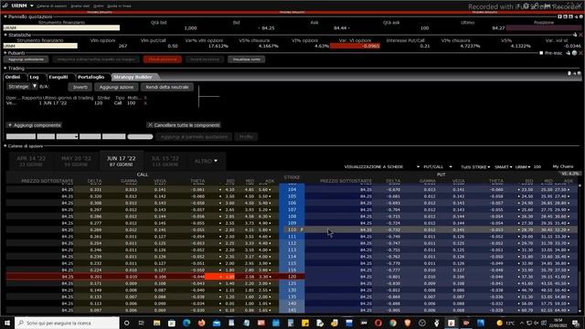
Task: Click the URNM field in Pannello quotazioni
Action: click(61, 28)
